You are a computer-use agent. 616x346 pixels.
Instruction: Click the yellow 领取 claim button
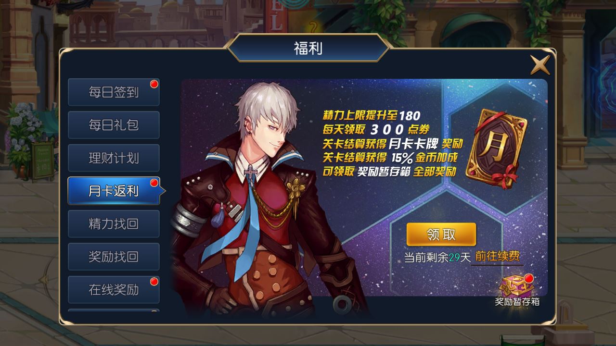click(441, 235)
